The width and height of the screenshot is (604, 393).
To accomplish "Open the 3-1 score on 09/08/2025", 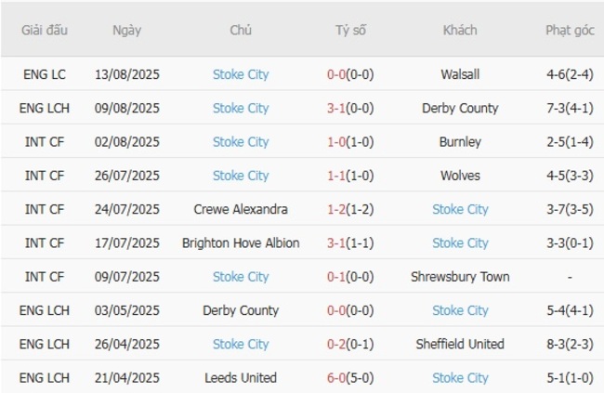I will [336, 108].
